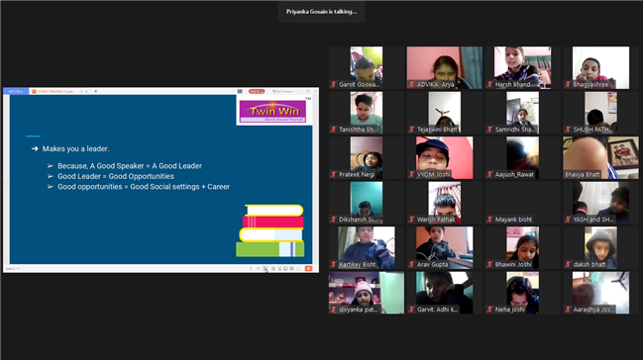Start the slideshow with the orange play button
This screenshot has height=361, width=644.
tap(308, 269)
